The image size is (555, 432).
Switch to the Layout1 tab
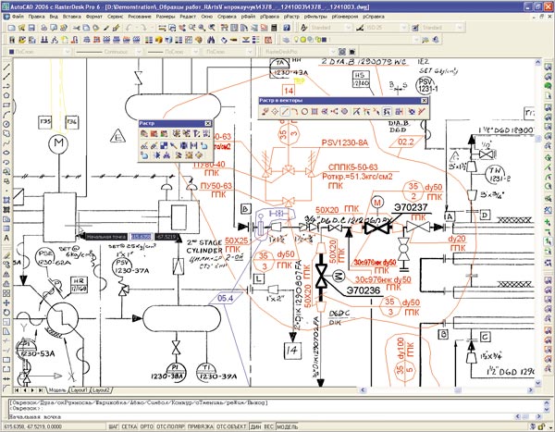click(79, 390)
